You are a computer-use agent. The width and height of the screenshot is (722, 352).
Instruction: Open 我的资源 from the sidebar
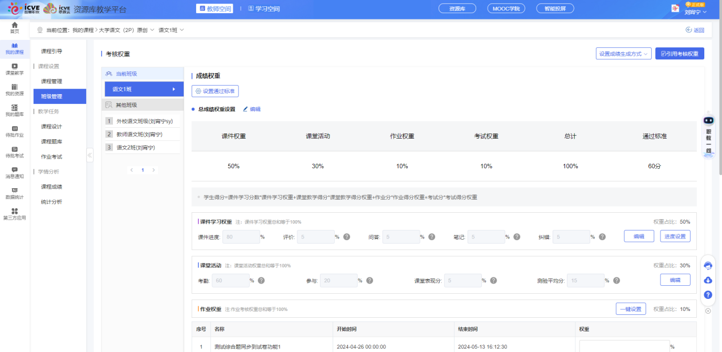pos(14,90)
